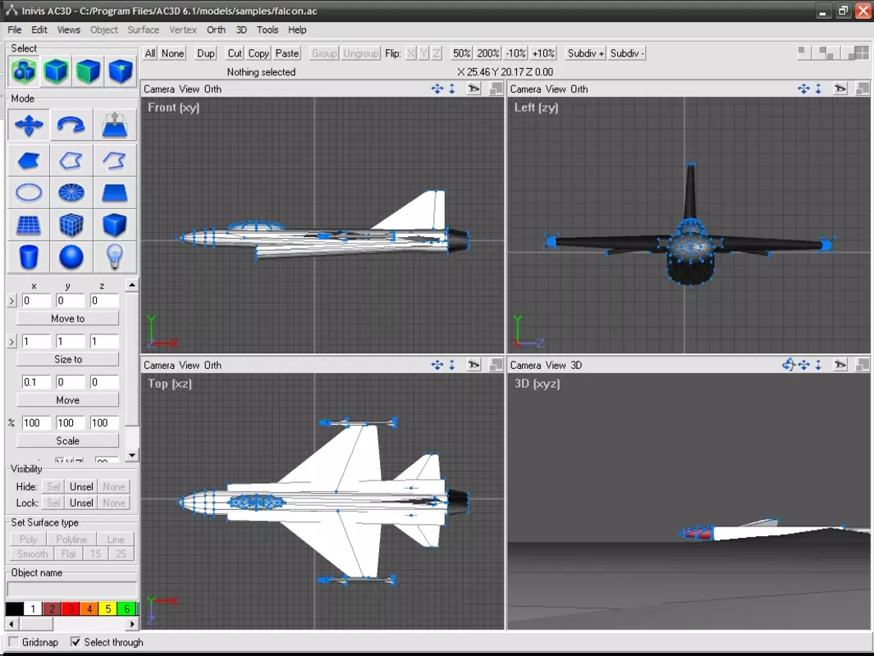Open 3D menu in 3D view header
874x656 pixels.
[x=576, y=365]
